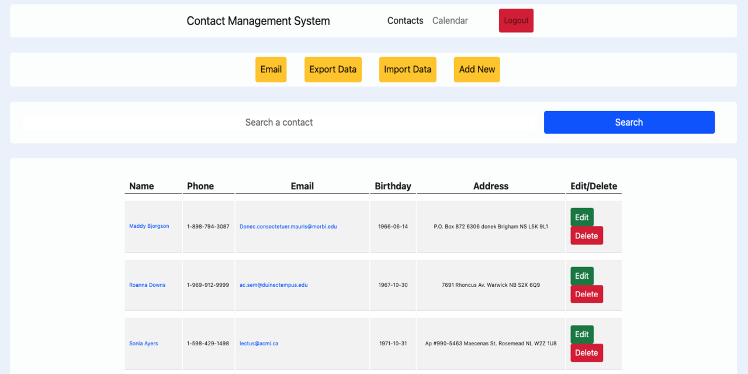Switch to the Calendar page
Image resolution: width=748 pixels, height=374 pixels.
[x=450, y=20]
